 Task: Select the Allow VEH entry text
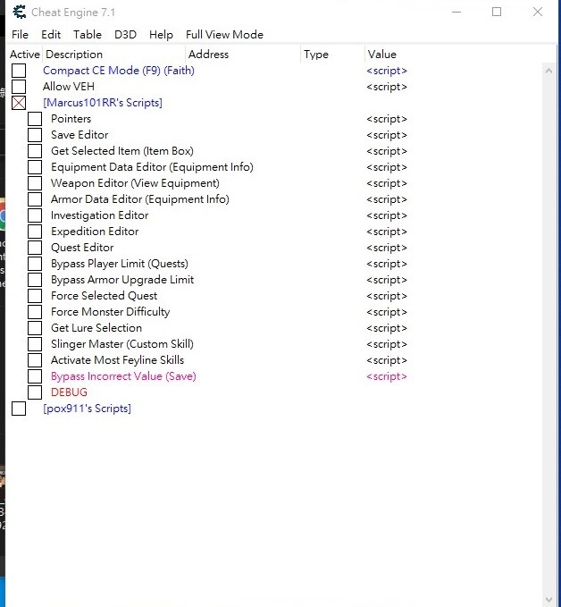(x=69, y=87)
